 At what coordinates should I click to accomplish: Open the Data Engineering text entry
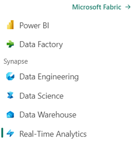point(49,77)
